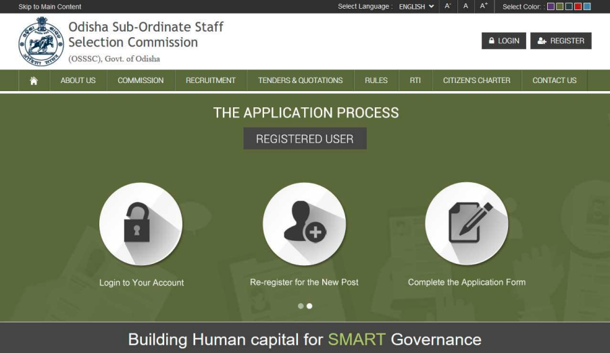Select the second carousel slide dot
Viewport: 610px width, 353px height.
point(309,306)
